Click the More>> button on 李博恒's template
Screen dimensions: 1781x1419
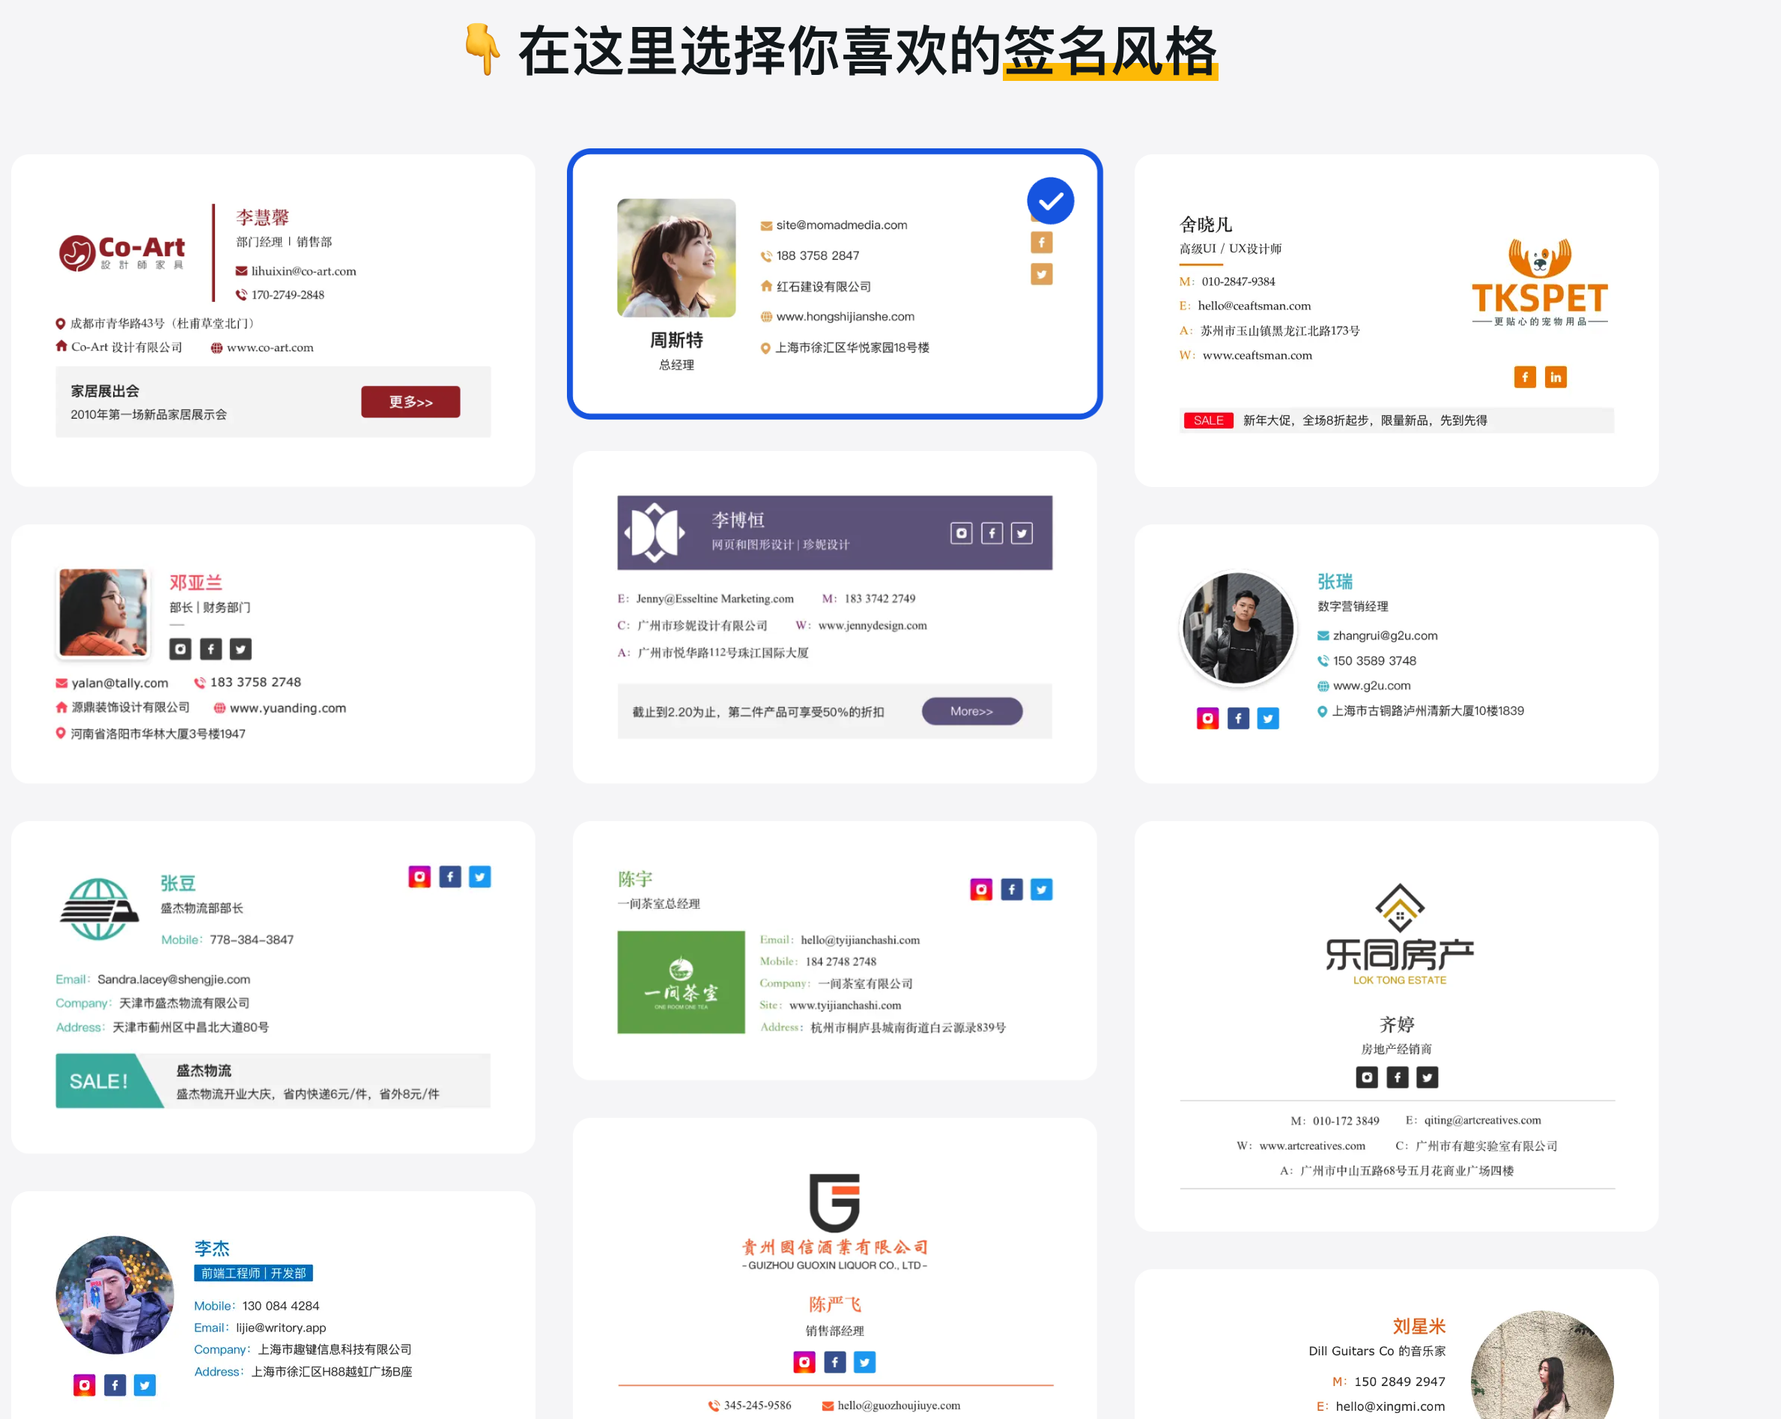[x=971, y=711]
